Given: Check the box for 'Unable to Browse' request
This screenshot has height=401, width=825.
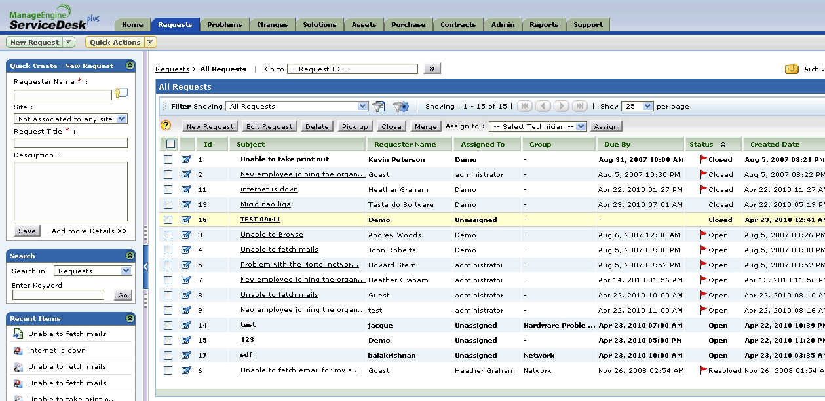Looking at the screenshot, I should click(168, 235).
